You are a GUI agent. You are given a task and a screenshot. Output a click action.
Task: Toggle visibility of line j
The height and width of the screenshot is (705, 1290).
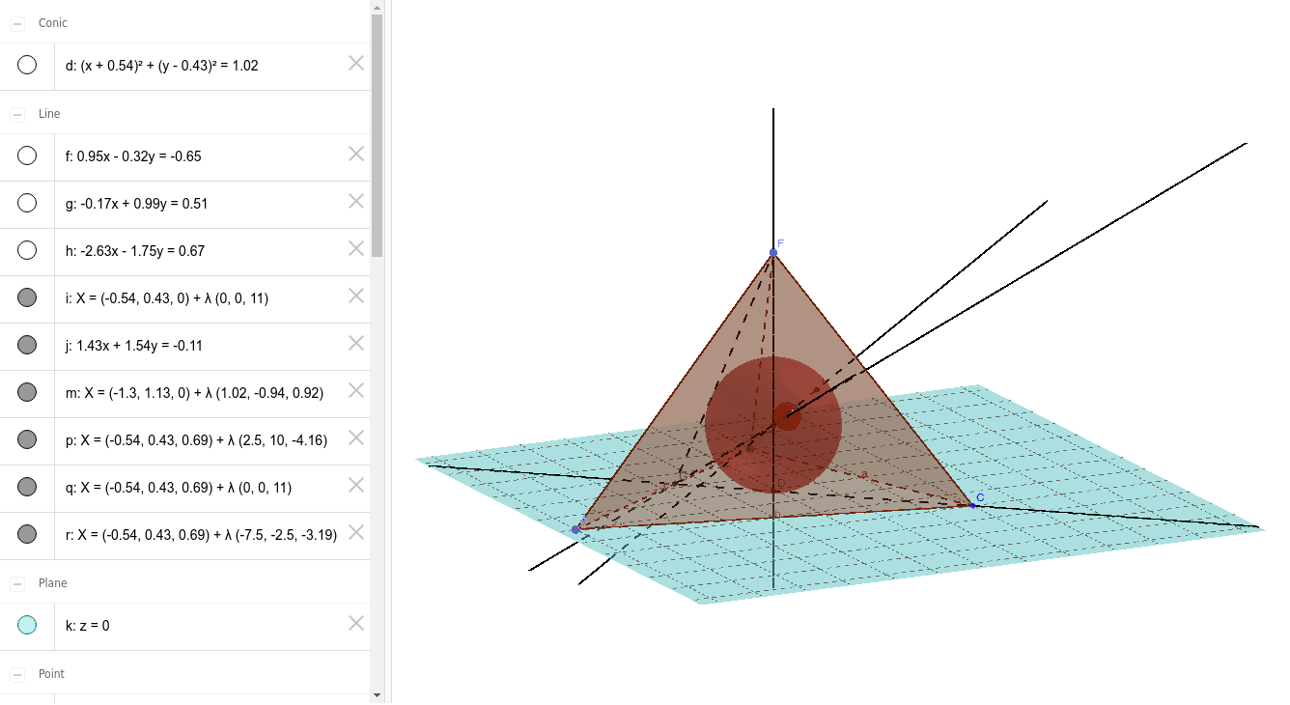pyautogui.click(x=27, y=344)
